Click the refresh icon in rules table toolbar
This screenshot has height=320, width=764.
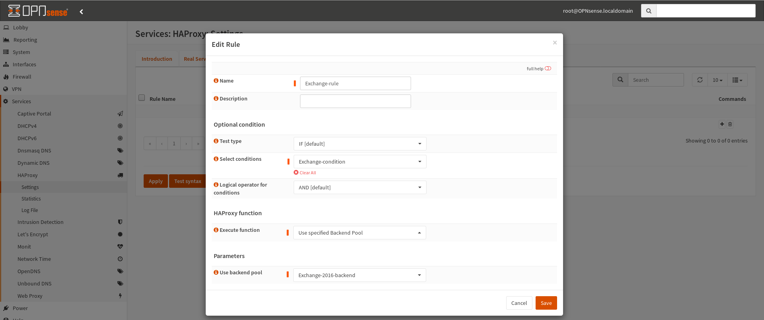click(700, 80)
